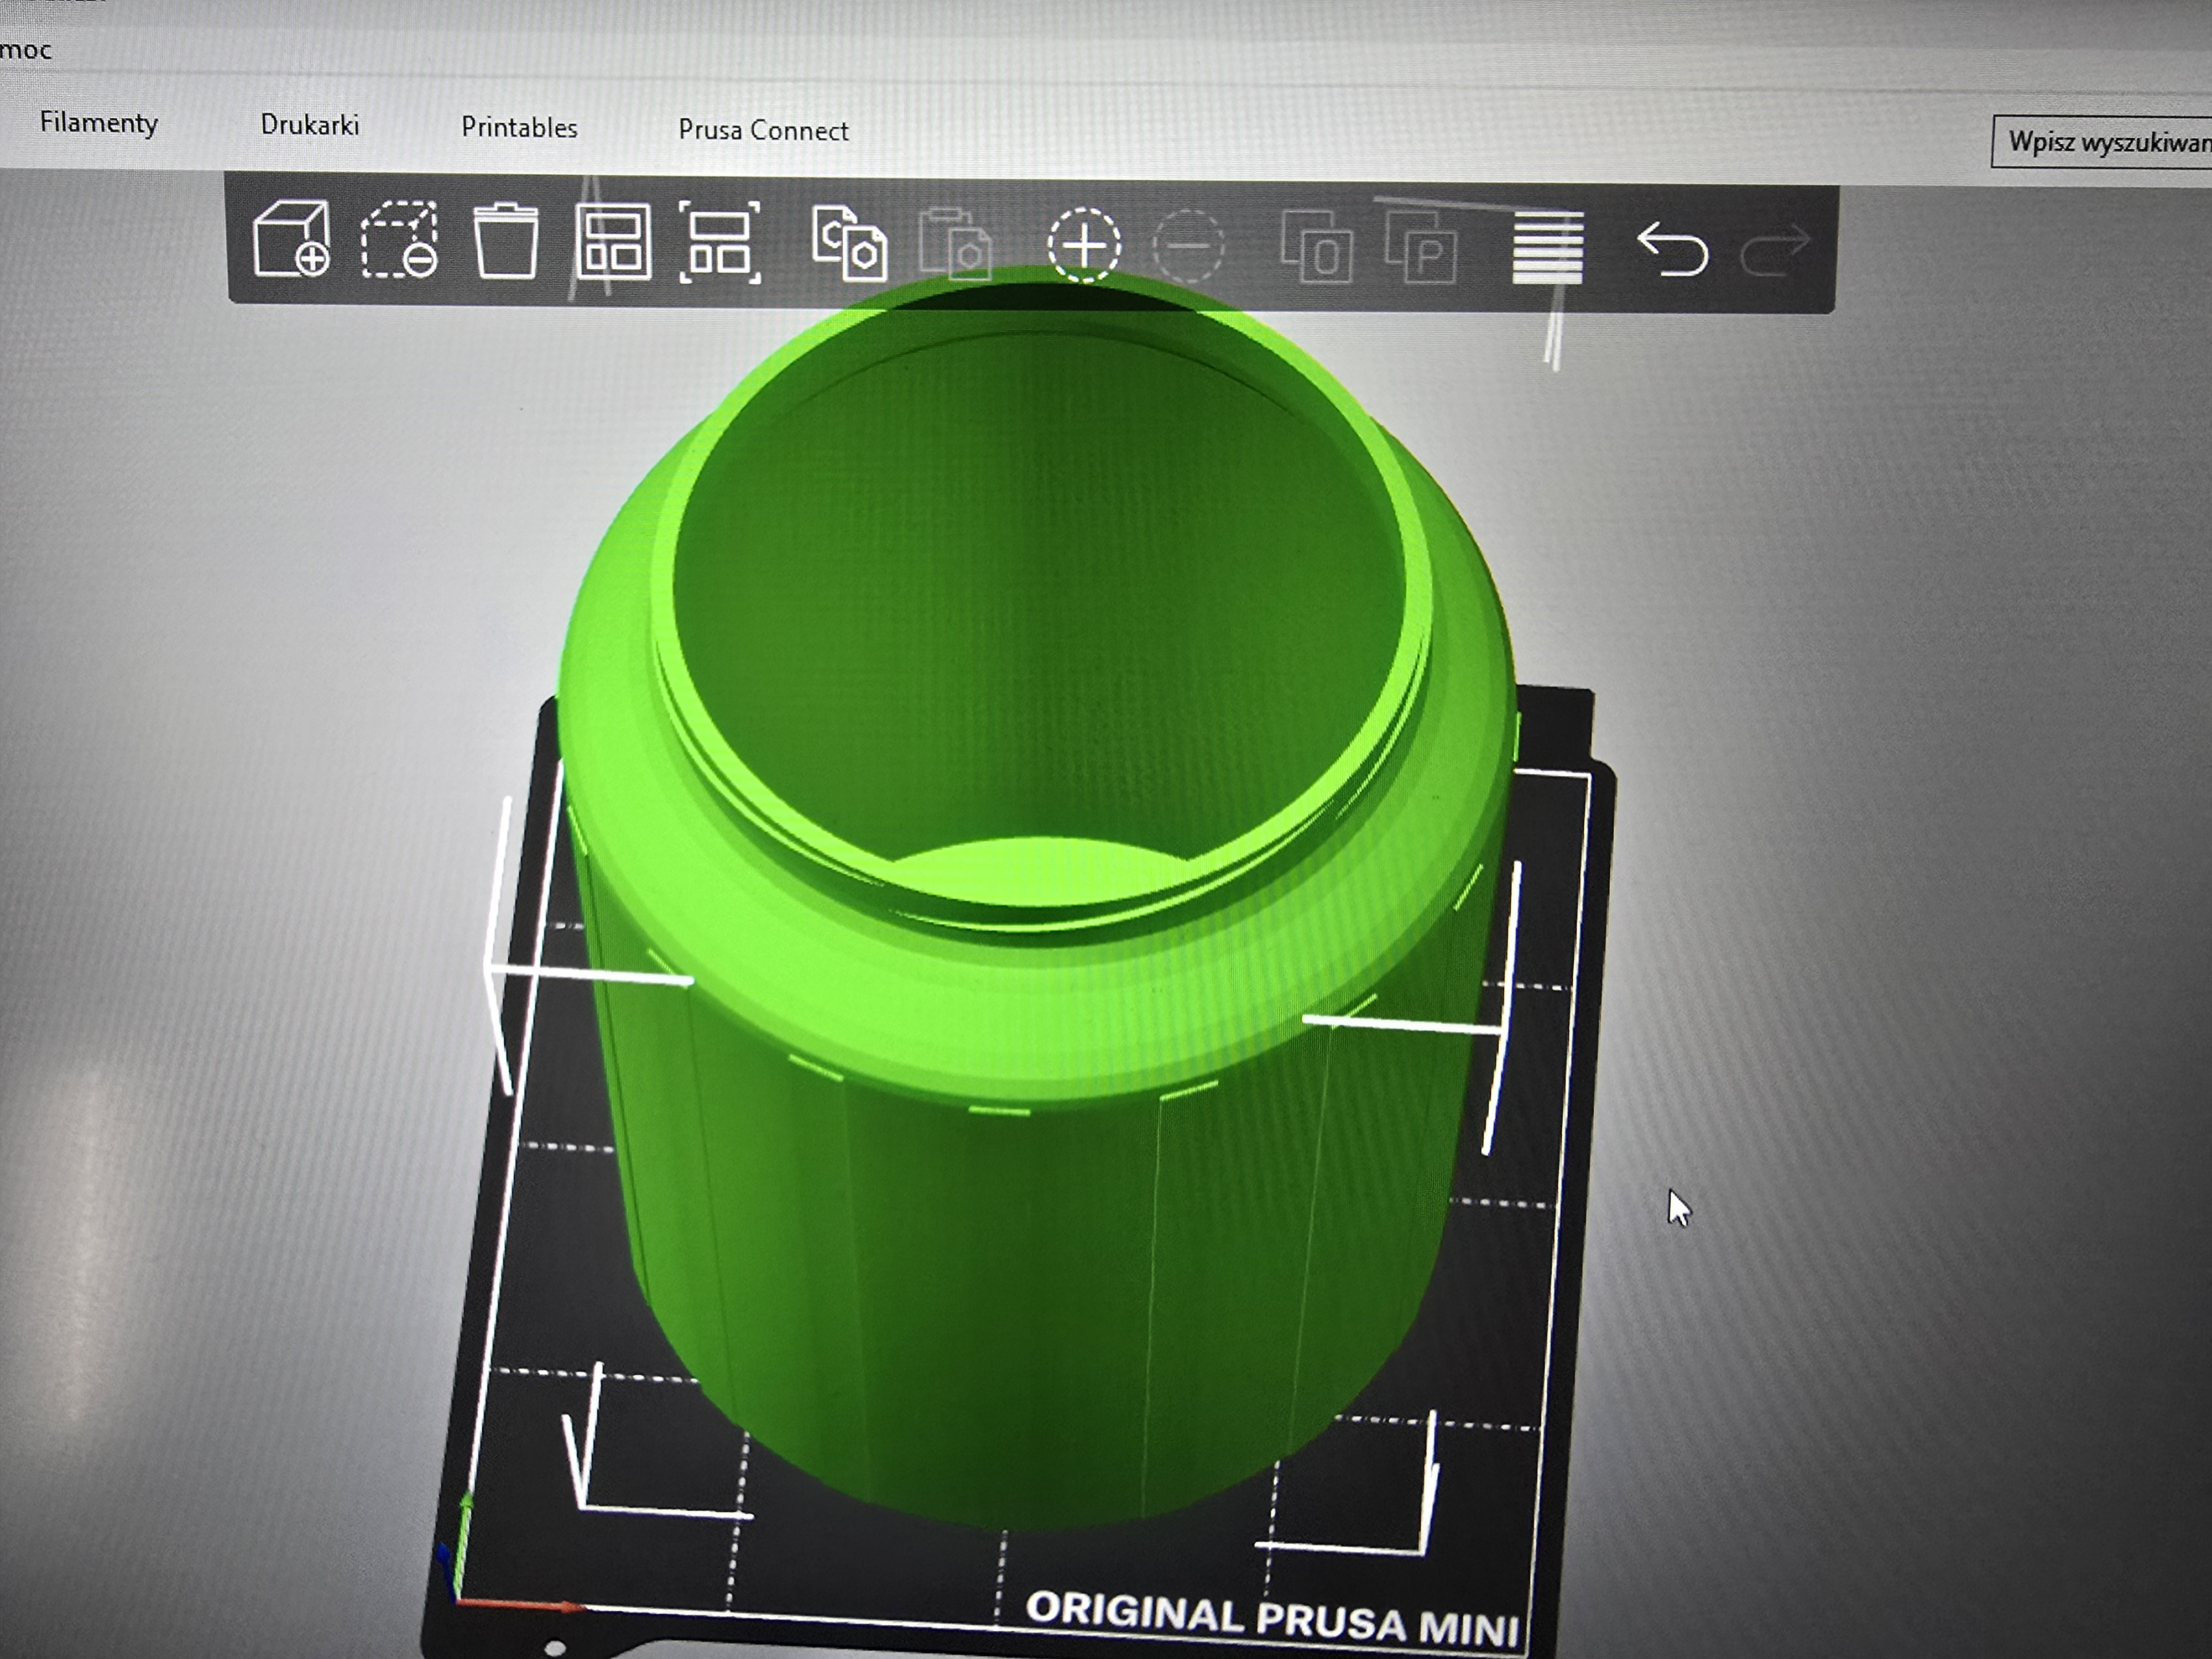
Task: Click the Delete selected object icon
Action: 399,239
